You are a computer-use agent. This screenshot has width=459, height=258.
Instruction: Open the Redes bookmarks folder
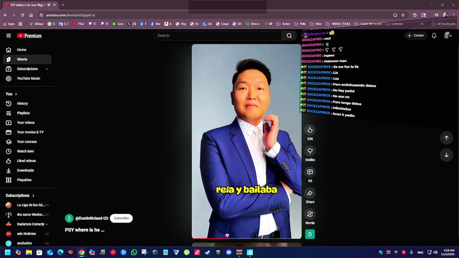(283, 24)
